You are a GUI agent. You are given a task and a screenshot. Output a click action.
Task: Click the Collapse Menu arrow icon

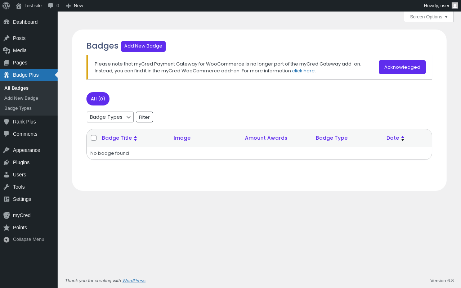tap(6, 239)
